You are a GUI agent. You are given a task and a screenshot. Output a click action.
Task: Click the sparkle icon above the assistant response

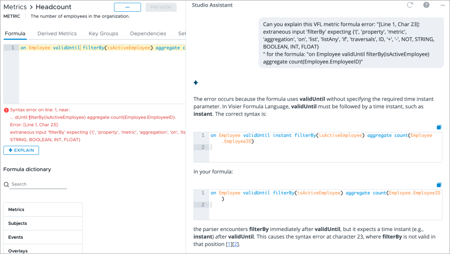pos(196,83)
